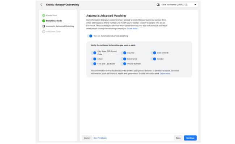Disable the Gender toggle
The image size is (235, 144).
pyautogui.click(x=154, y=59)
